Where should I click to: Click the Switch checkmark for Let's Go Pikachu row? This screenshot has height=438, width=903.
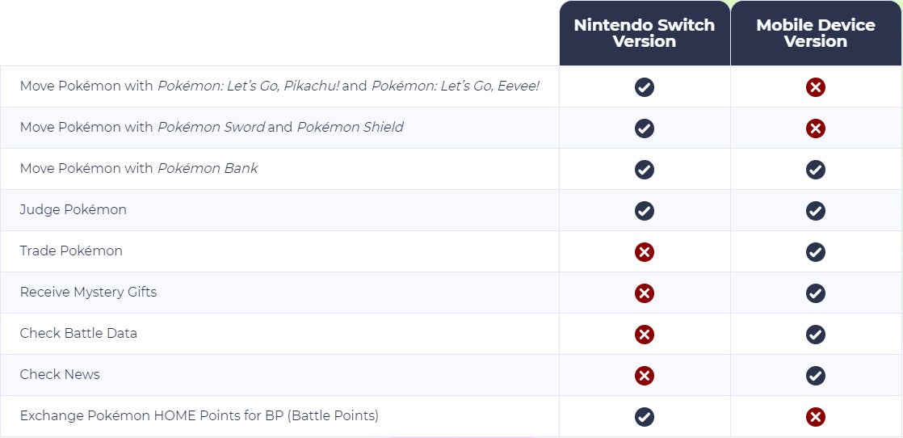pos(645,87)
